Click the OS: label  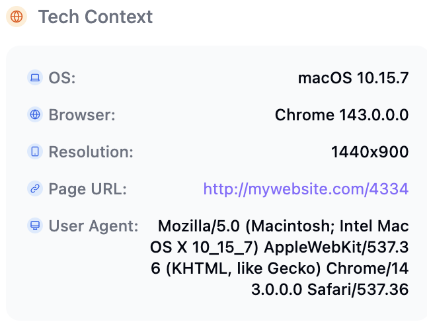62,78
